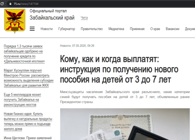
Task: Click the Zabaykalsky Krai coat of arms logo
Action: [15, 21]
